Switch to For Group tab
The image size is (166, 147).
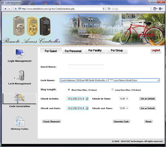117,51
